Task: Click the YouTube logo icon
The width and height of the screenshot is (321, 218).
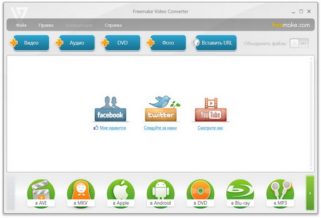Action: (211, 110)
